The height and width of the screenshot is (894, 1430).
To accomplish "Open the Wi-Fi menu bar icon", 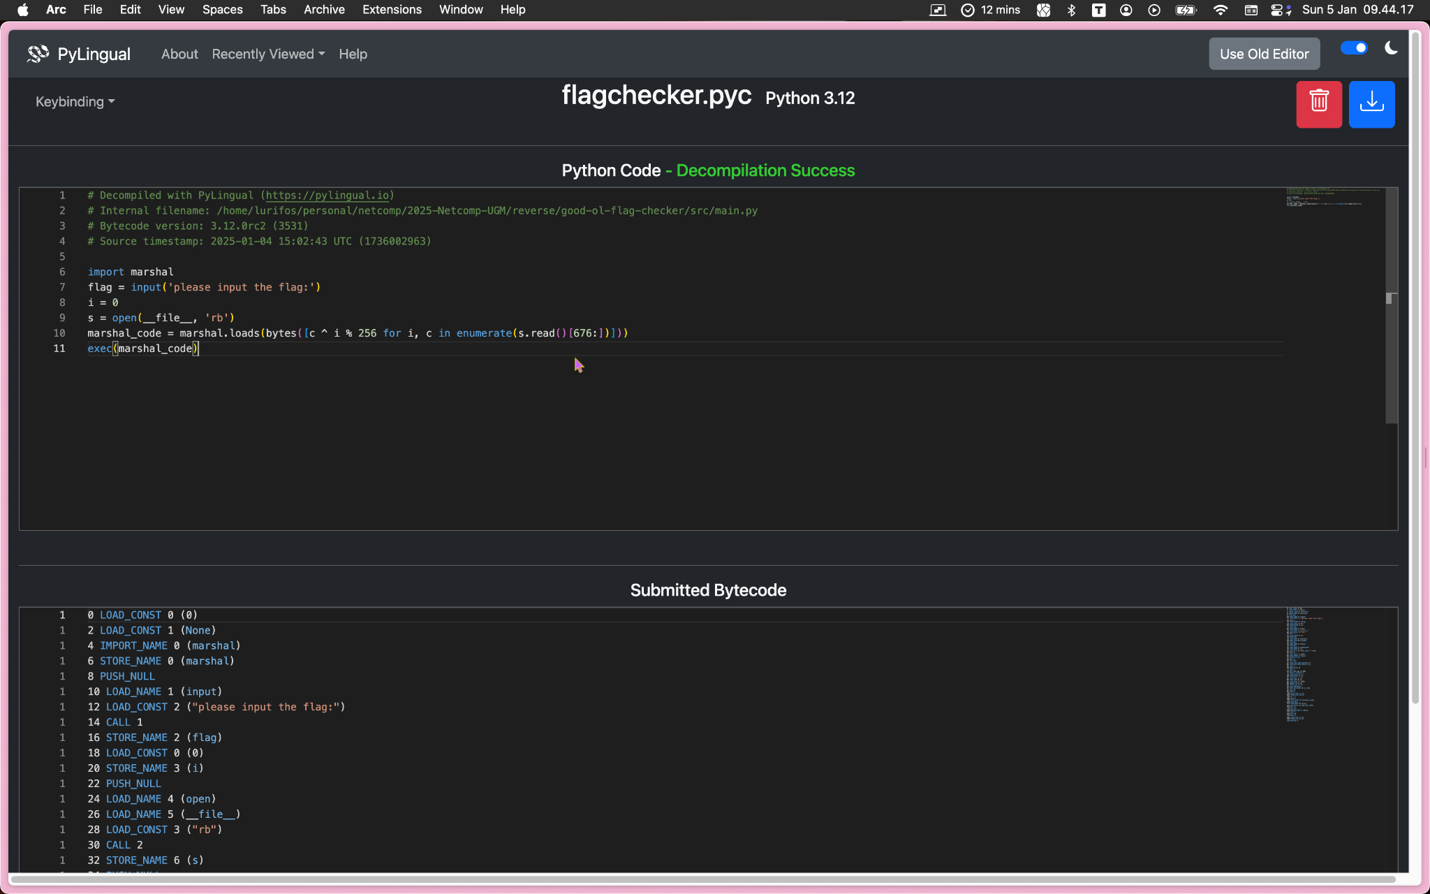I will click(x=1221, y=10).
